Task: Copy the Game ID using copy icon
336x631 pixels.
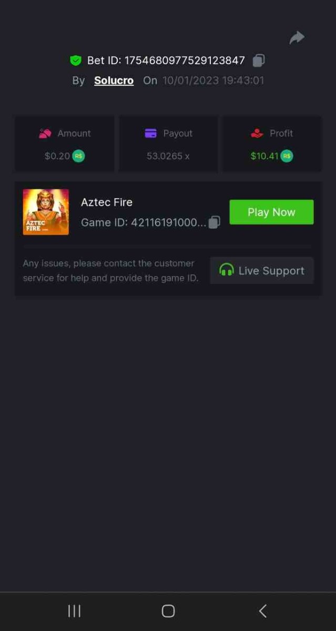Action: click(214, 222)
